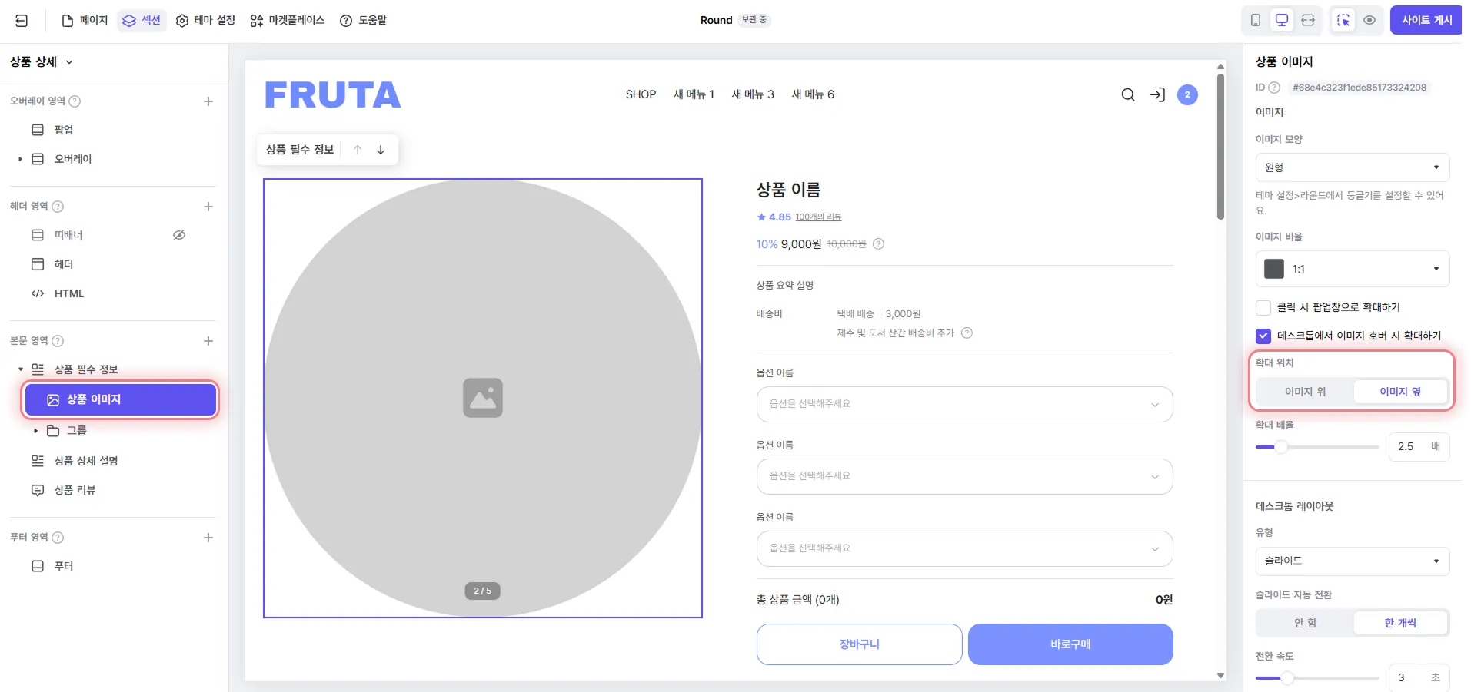Expand the 그룹 tree item
Image resolution: width=1471 pixels, height=692 pixels.
[36, 431]
